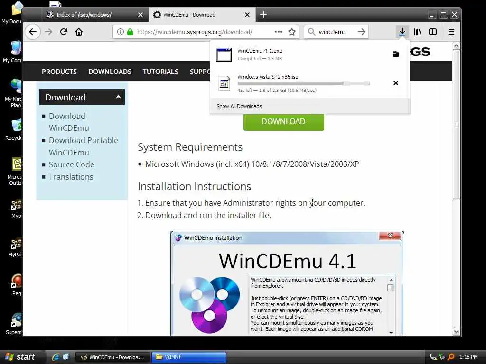Image resolution: width=486 pixels, height=364 pixels.
Task: Click the magnifier tray icon
Action: [451, 357]
